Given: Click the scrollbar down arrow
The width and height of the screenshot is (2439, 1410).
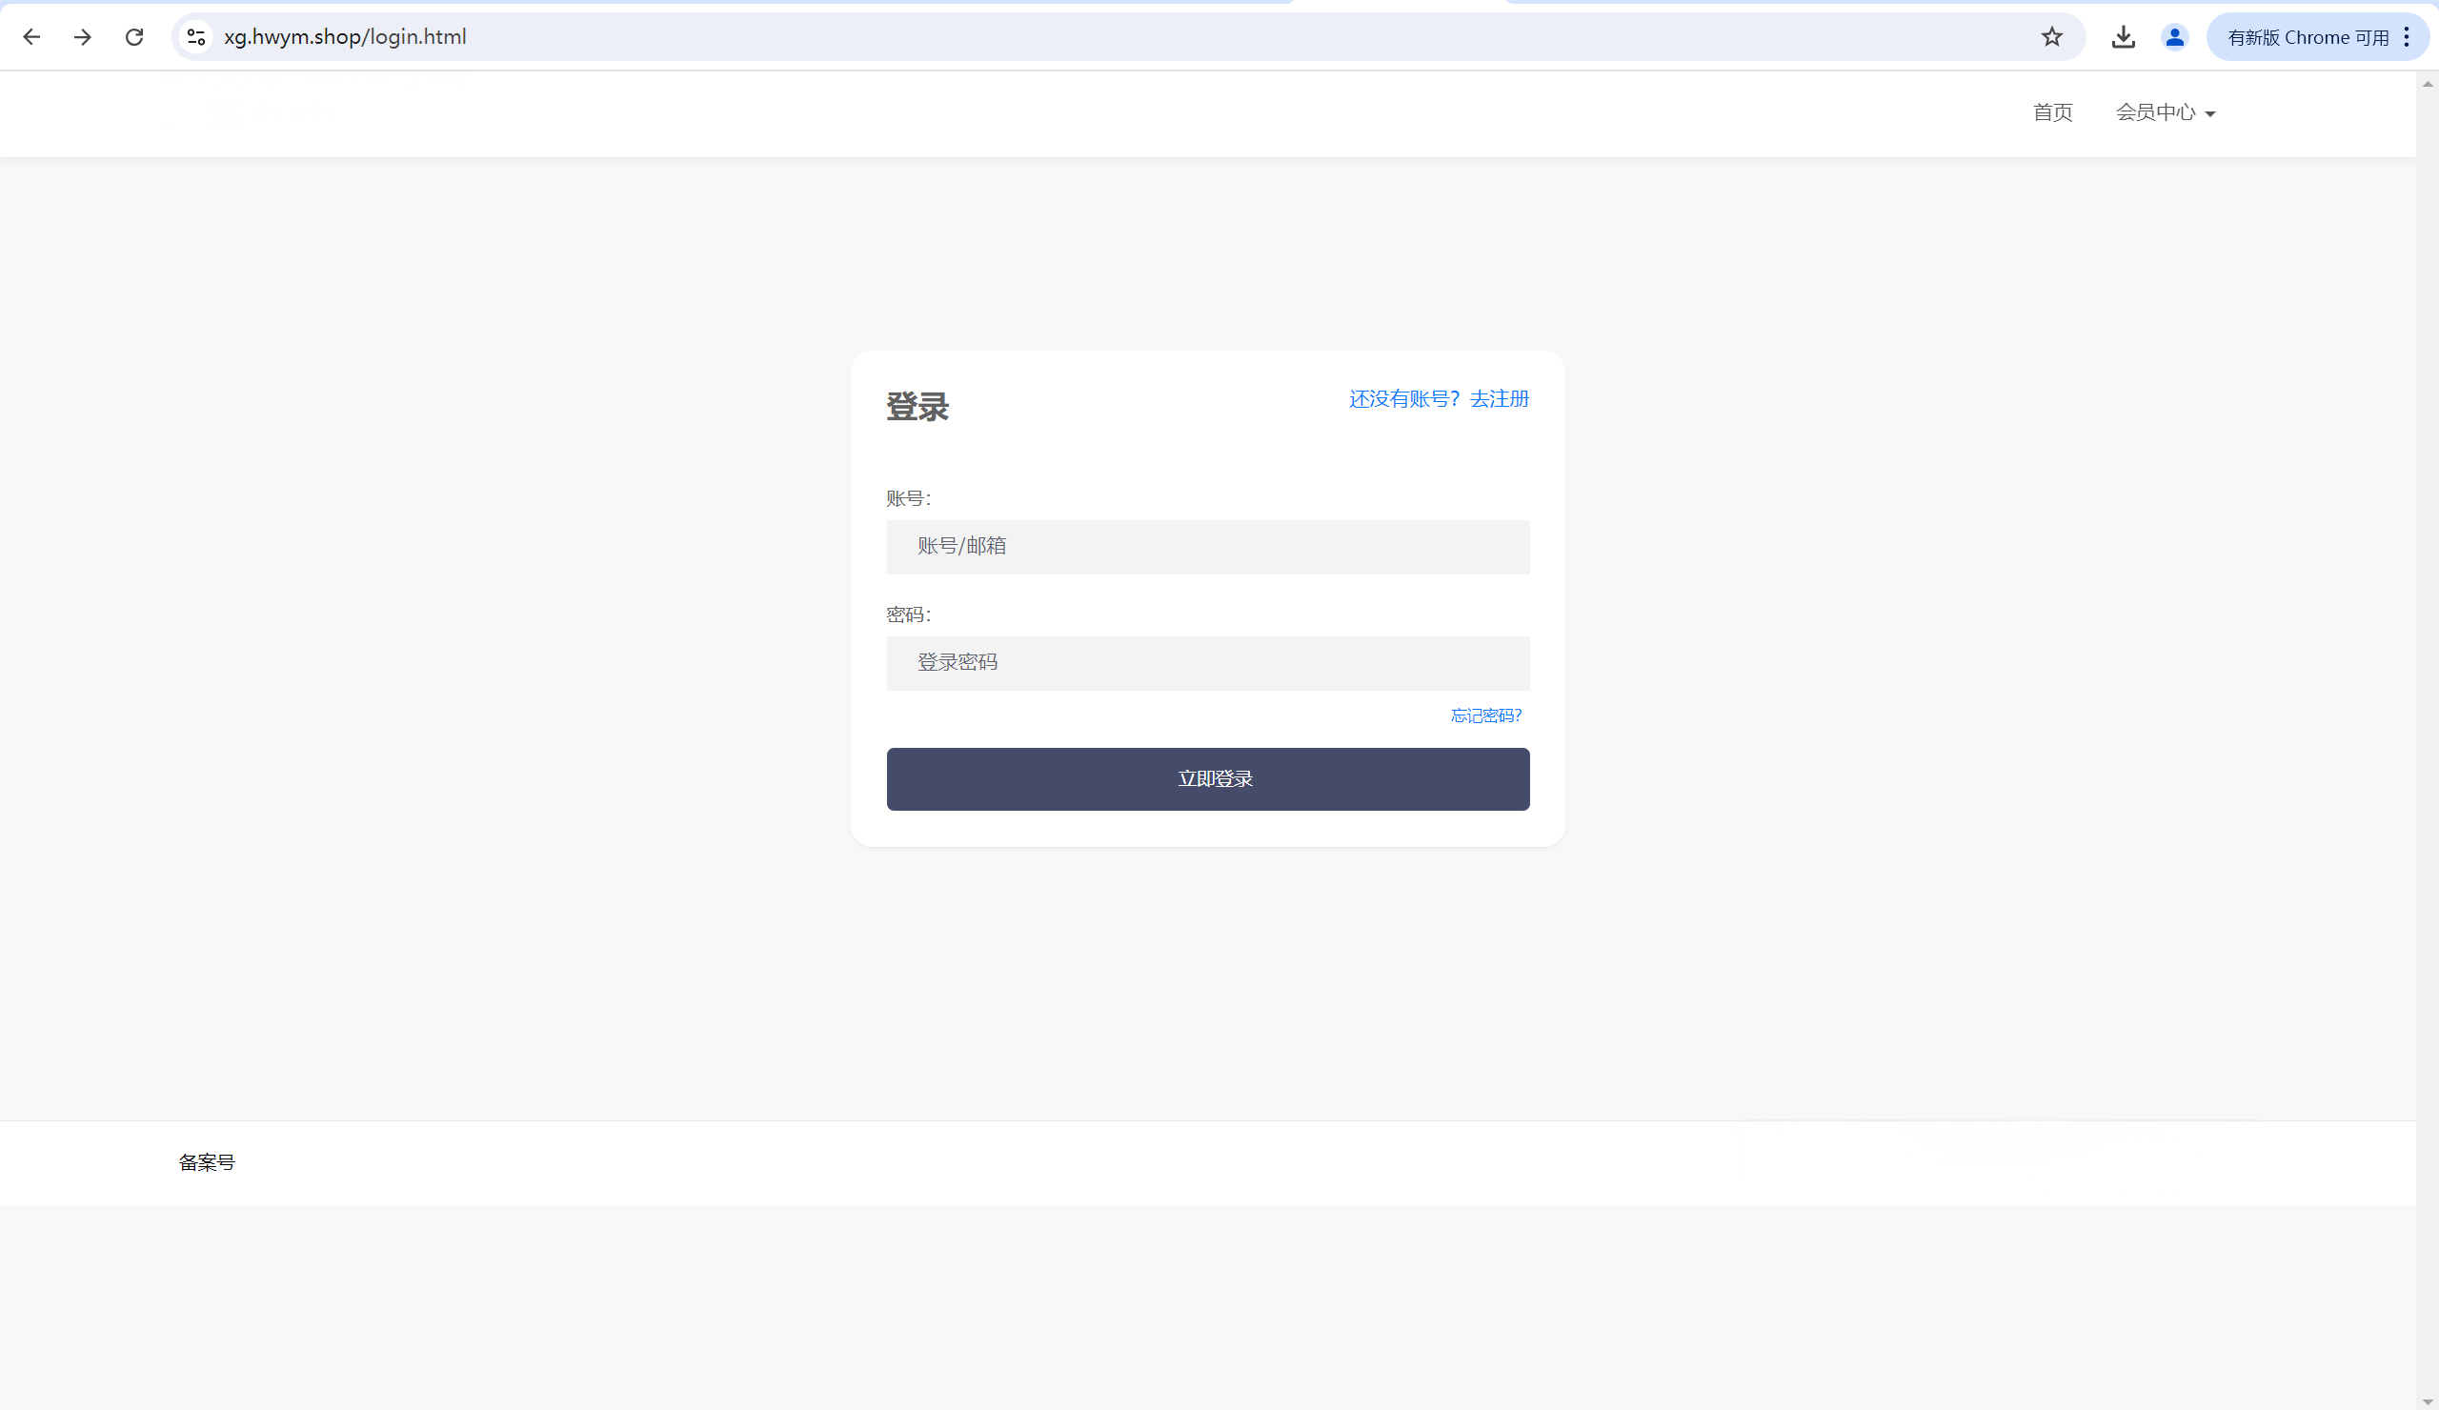Looking at the screenshot, I should [2427, 1401].
